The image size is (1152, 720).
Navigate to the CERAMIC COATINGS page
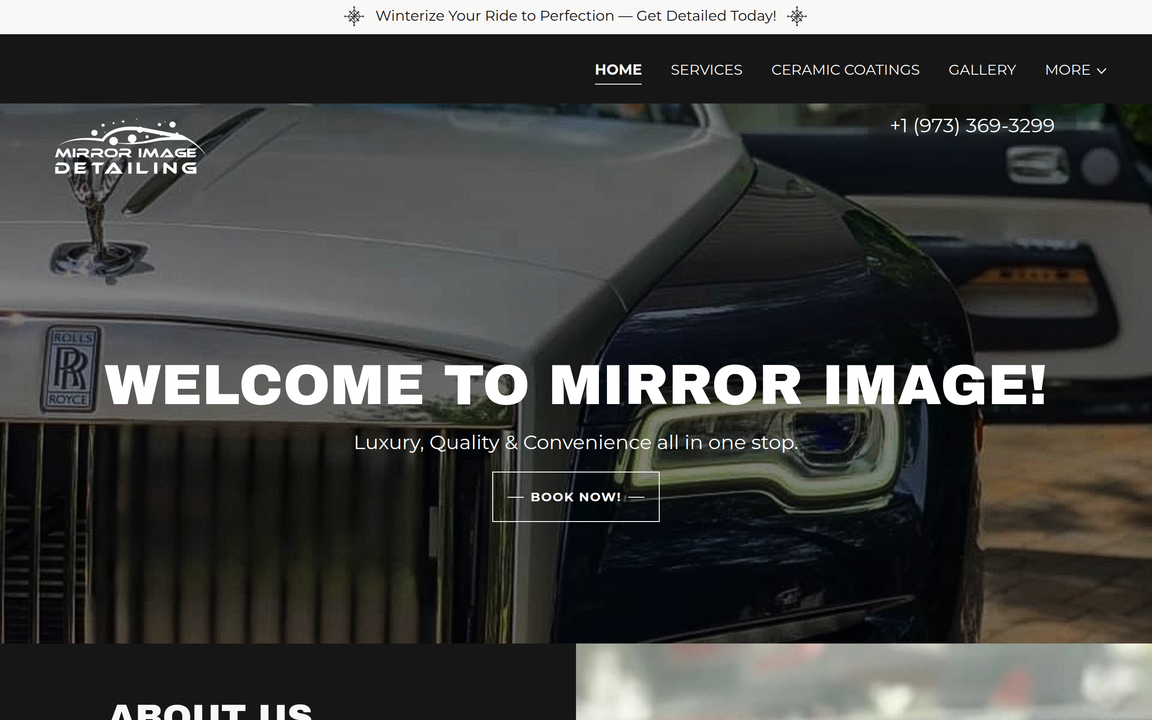pos(845,69)
